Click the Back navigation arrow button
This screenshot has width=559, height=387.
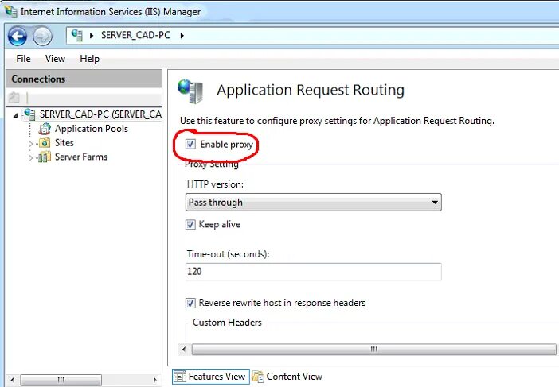click(17, 36)
